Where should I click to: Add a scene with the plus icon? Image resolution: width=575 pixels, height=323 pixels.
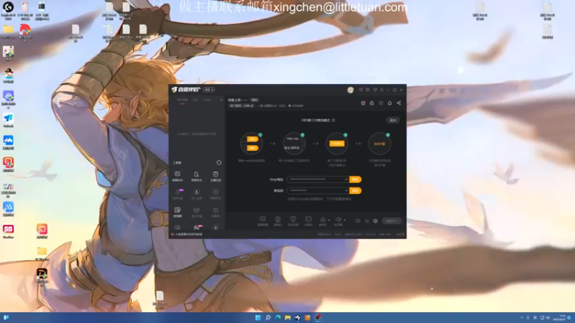(x=221, y=100)
